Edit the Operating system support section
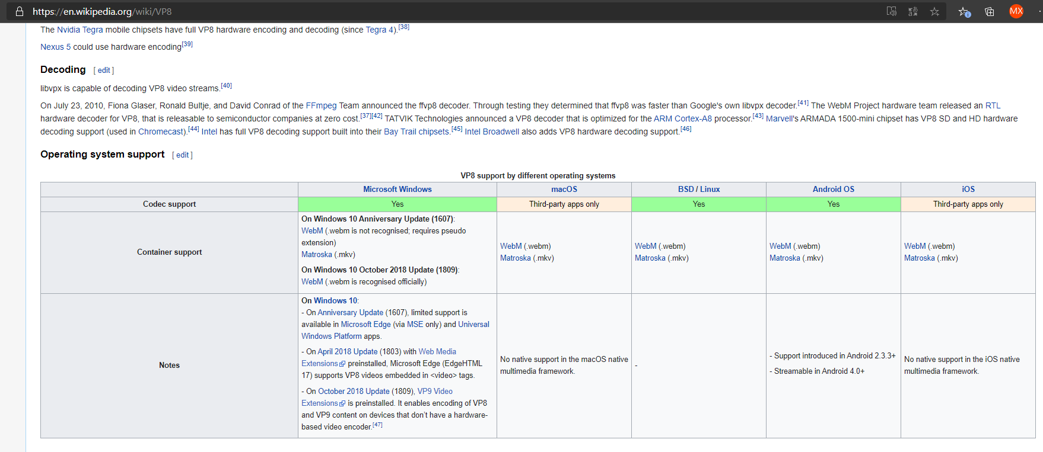The width and height of the screenshot is (1043, 452). [182, 155]
